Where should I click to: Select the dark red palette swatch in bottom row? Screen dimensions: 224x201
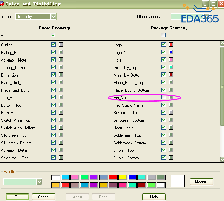(x=142, y=185)
